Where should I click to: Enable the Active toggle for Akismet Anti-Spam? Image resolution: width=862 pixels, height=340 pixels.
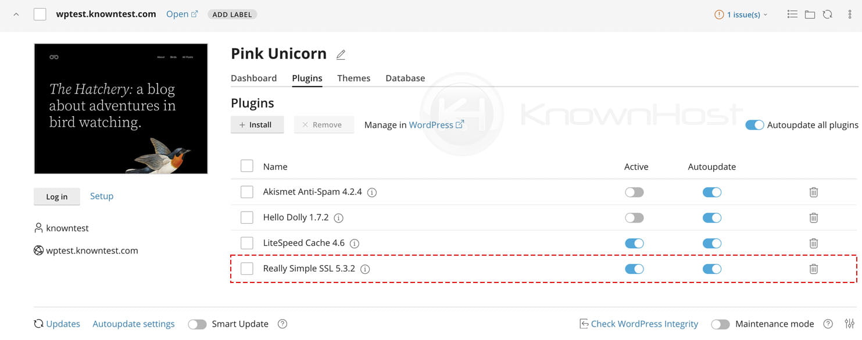(634, 192)
